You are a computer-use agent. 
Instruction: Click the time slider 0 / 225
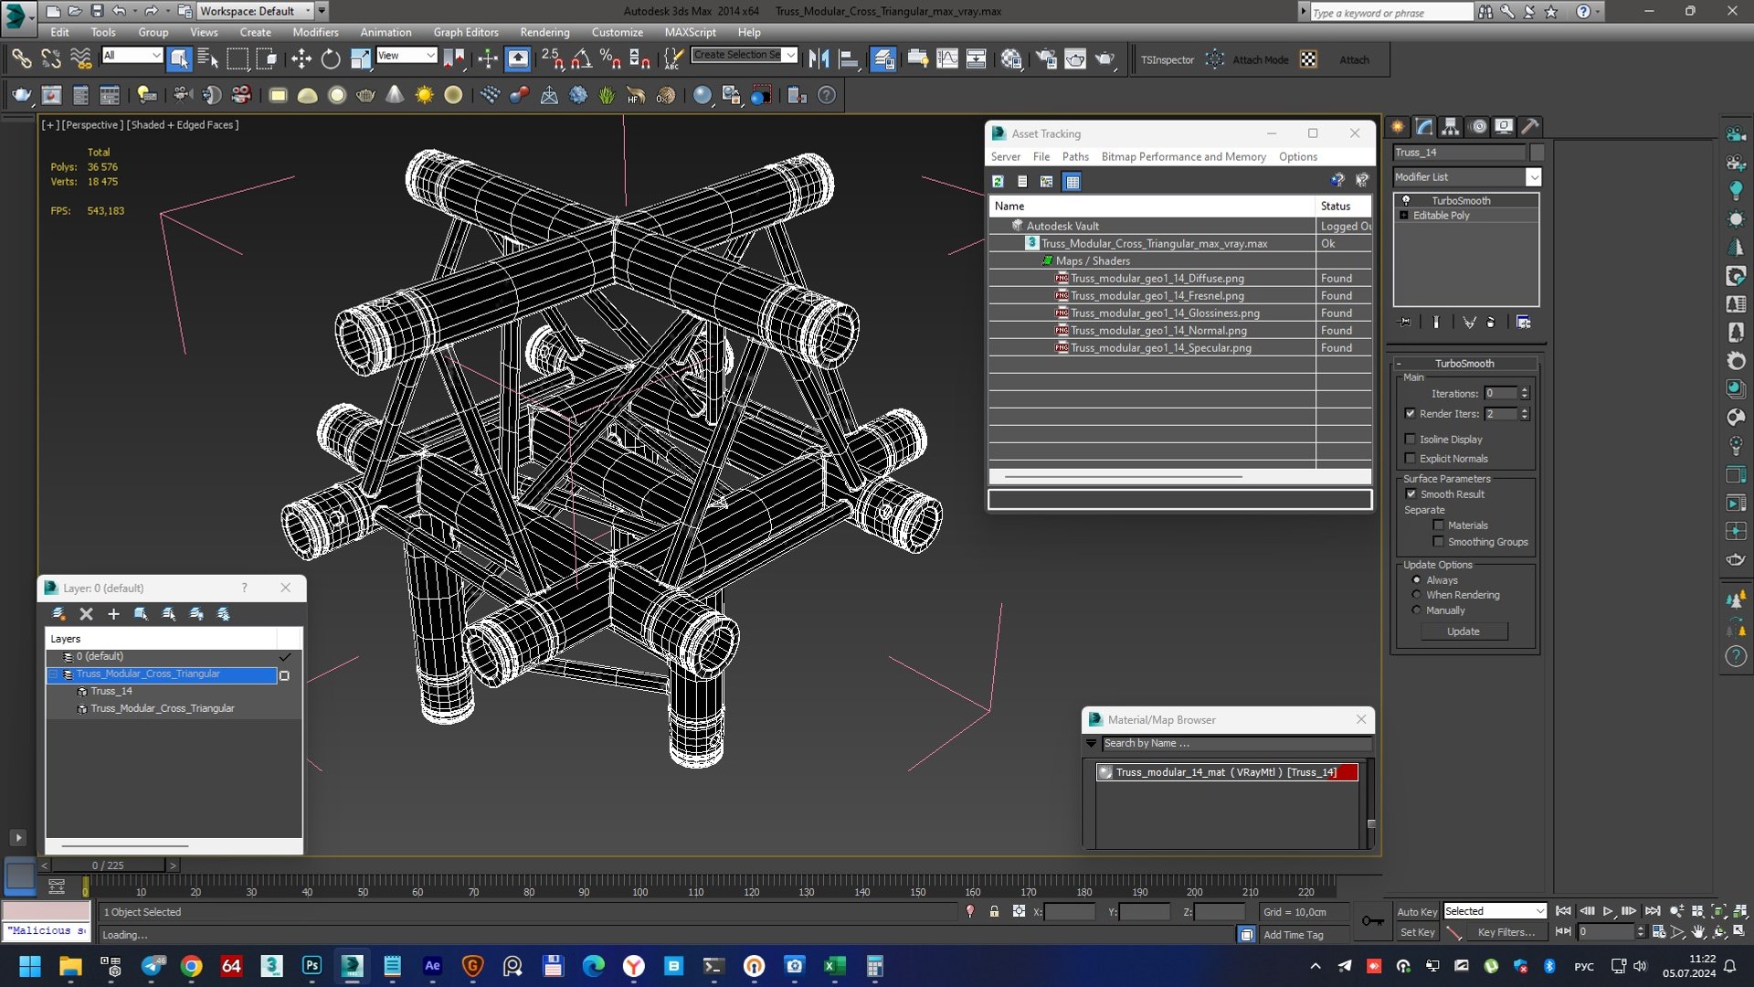pyautogui.click(x=108, y=865)
